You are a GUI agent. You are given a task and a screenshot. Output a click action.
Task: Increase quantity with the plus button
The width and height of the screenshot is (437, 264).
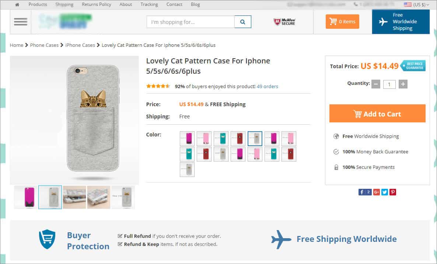403,84
